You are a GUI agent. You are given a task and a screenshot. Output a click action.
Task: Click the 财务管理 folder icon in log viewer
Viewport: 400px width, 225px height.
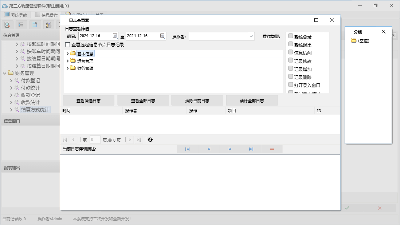[x=73, y=68]
